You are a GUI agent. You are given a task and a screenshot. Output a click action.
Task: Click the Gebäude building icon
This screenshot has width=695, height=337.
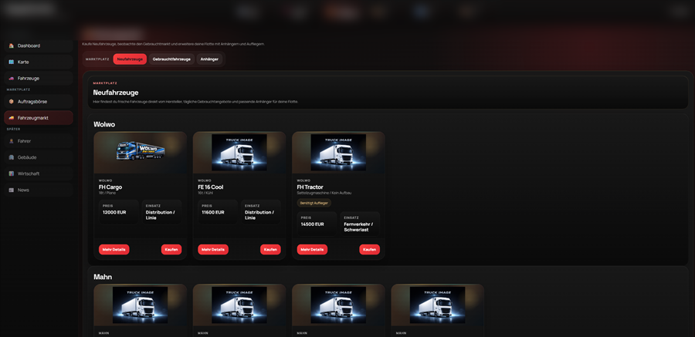click(x=11, y=157)
